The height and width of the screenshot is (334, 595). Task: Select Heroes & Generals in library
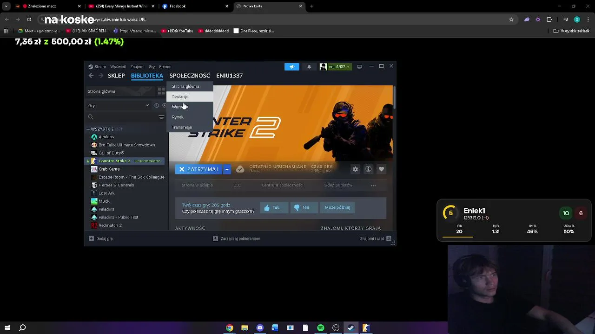coord(116,185)
